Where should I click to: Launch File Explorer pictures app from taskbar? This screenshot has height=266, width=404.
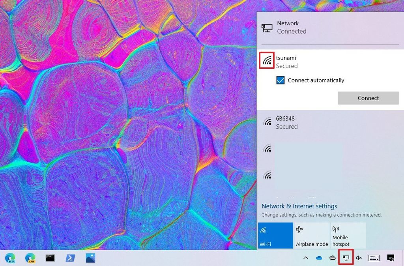tap(90, 258)
